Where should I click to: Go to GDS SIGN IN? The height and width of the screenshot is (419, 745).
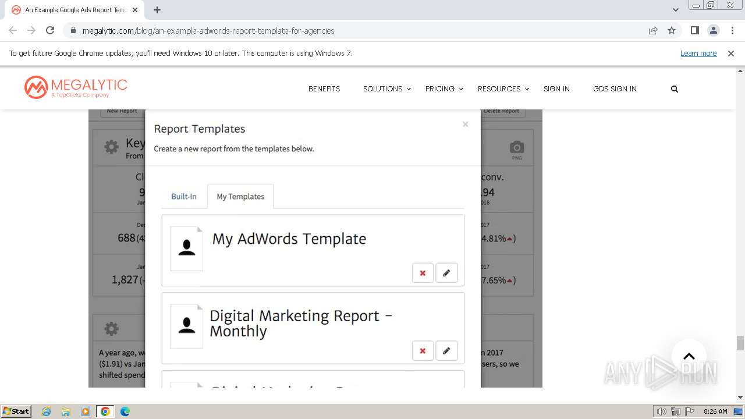pyautogui.click(x=615, y=89)
